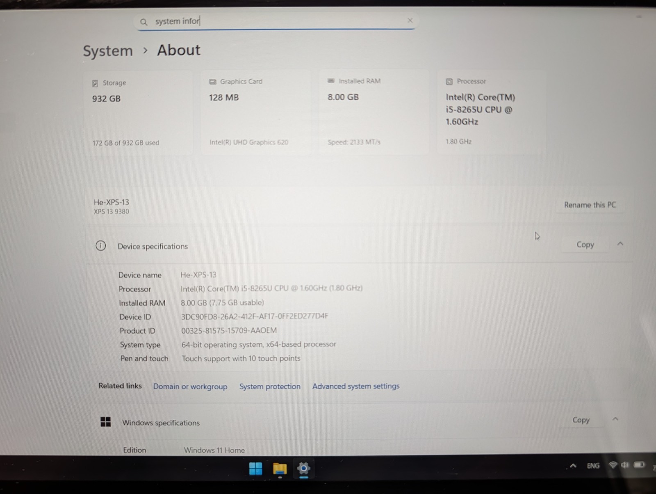Open the Installed RAM card

374,112
